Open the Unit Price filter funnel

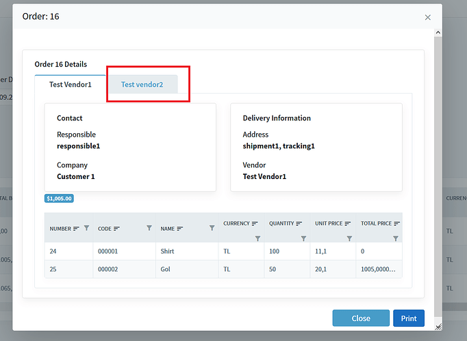(349, 238)
